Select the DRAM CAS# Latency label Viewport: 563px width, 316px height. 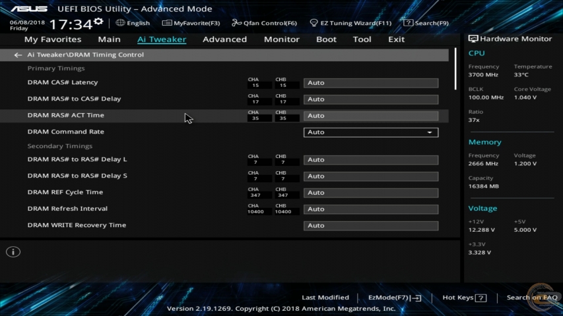[63, 82]
